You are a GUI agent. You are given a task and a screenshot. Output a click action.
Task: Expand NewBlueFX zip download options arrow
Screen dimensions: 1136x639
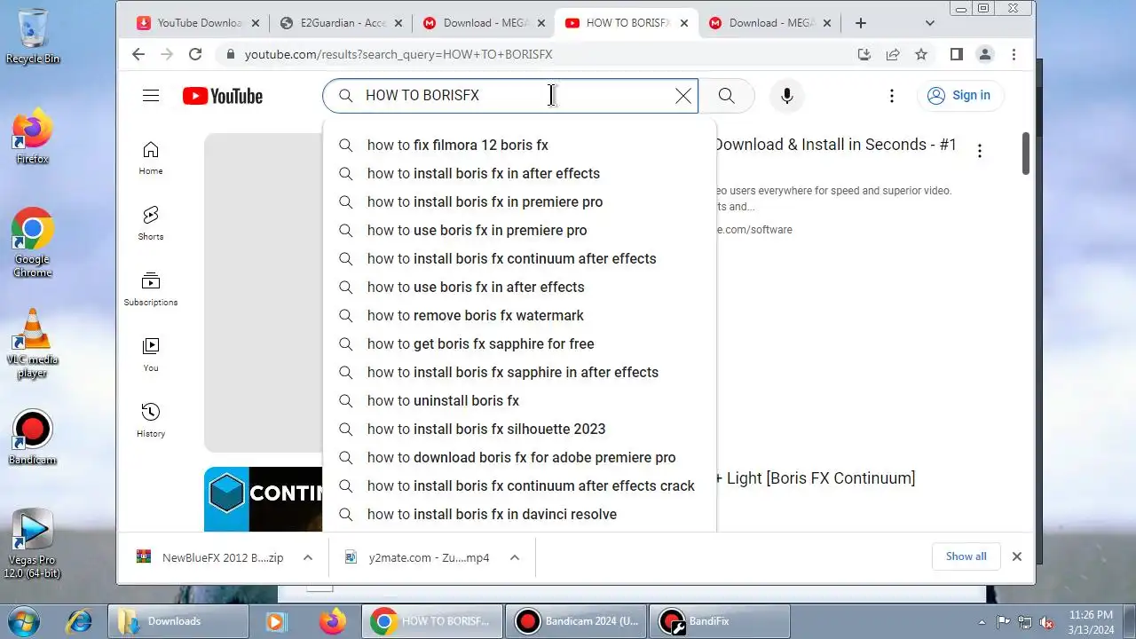point(308,557)
